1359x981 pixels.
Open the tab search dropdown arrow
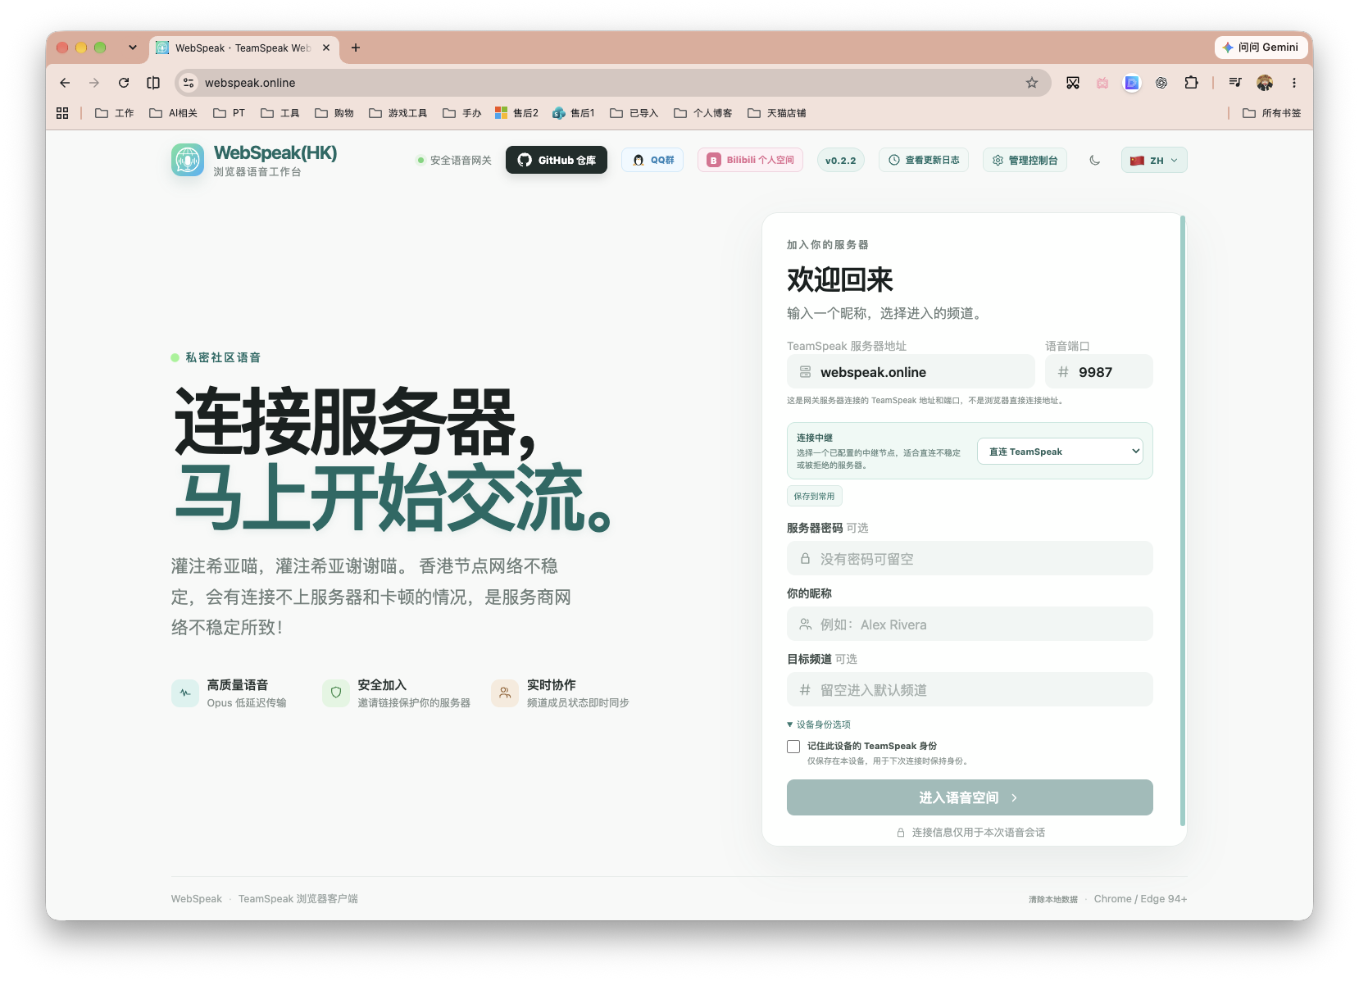[132, 48]
